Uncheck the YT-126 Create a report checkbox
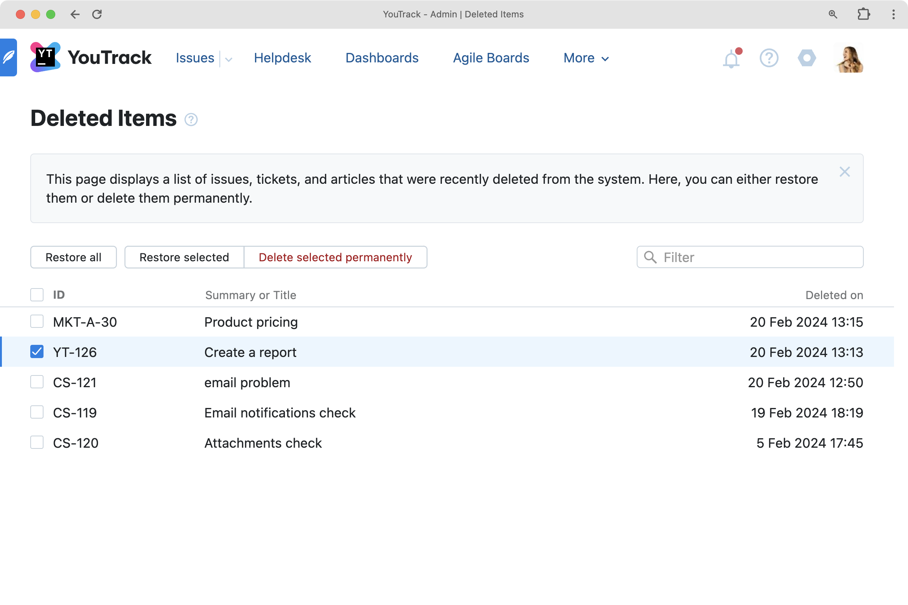 [x=37, y=352]
